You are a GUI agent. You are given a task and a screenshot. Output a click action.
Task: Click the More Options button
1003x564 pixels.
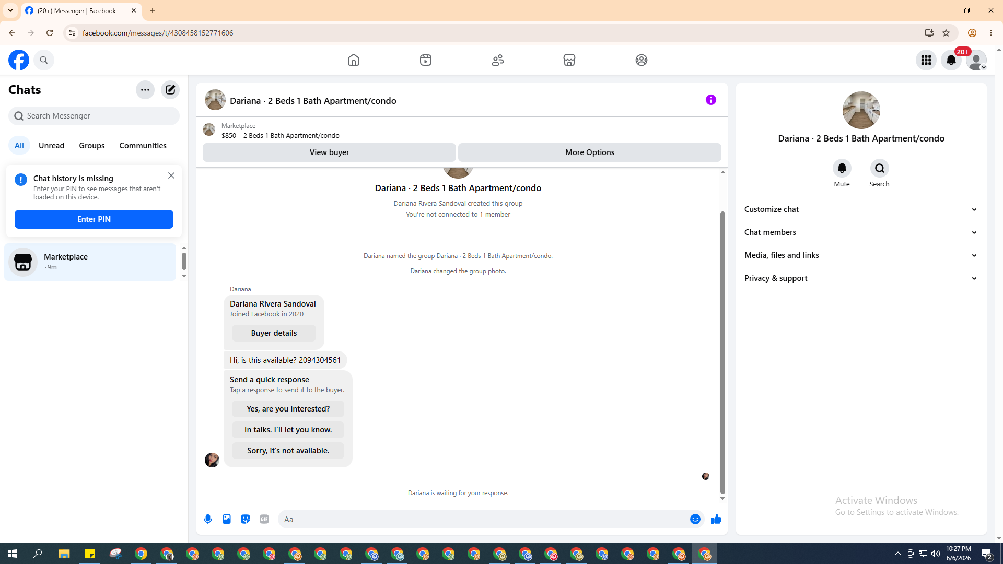(x=590, y=152)
